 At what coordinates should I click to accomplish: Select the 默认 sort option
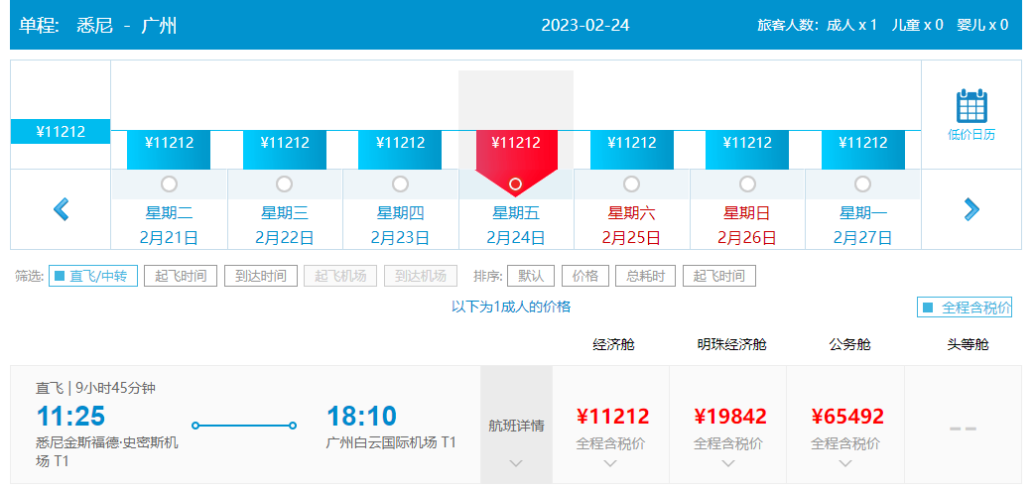point(530,276)
